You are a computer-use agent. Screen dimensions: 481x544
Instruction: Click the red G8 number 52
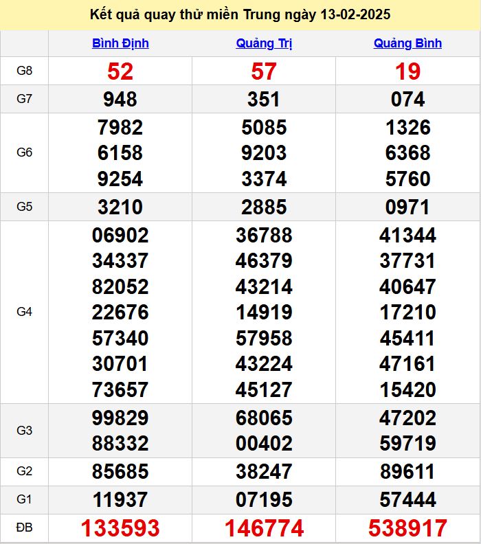(x=120, y=71)
